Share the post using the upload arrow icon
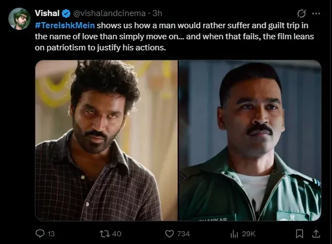This screenshot has height=244, width=332. [317, 233]
